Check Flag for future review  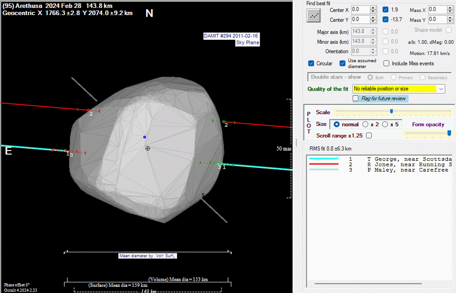tap(356, 98)
